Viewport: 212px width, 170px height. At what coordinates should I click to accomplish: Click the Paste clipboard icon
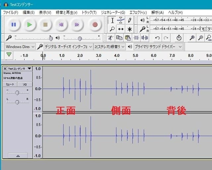pyautogui.click(x=128, y=38)
